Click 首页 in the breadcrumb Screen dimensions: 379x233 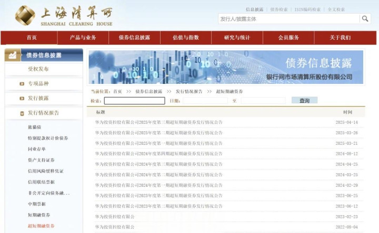pos(117,91)
